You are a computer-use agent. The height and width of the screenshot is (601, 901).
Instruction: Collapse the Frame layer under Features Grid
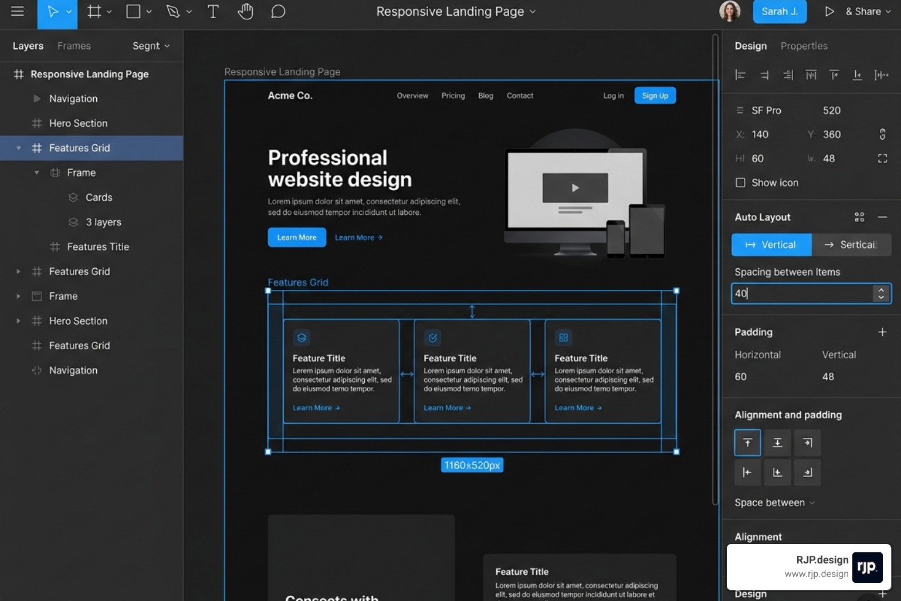[x=36, y=173]
